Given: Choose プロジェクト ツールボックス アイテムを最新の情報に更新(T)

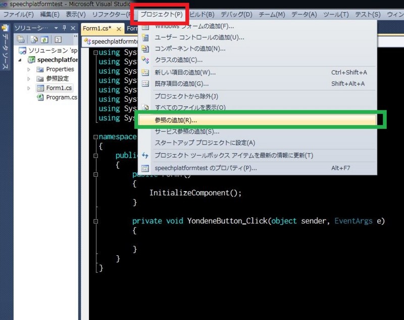Looking at the screenshot, I should click(258, 156).
